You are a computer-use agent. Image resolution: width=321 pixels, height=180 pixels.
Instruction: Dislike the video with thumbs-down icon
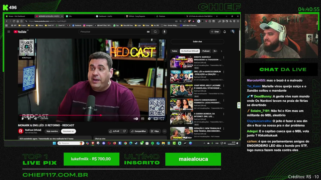click(124, 131)
